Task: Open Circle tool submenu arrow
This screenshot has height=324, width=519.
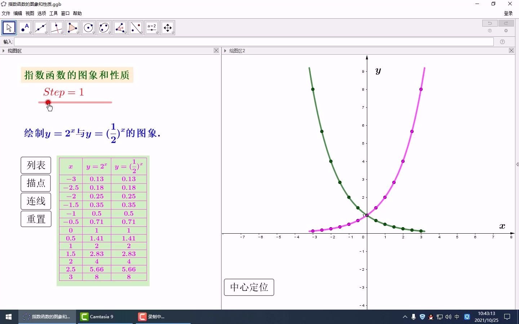Action: (94, 33)
